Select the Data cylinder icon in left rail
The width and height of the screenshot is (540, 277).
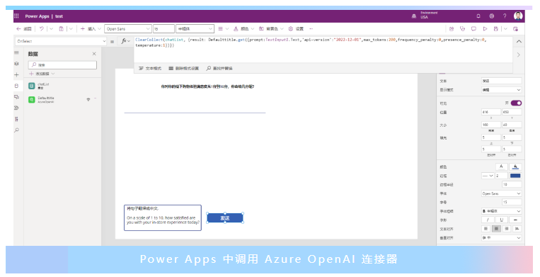16,86
